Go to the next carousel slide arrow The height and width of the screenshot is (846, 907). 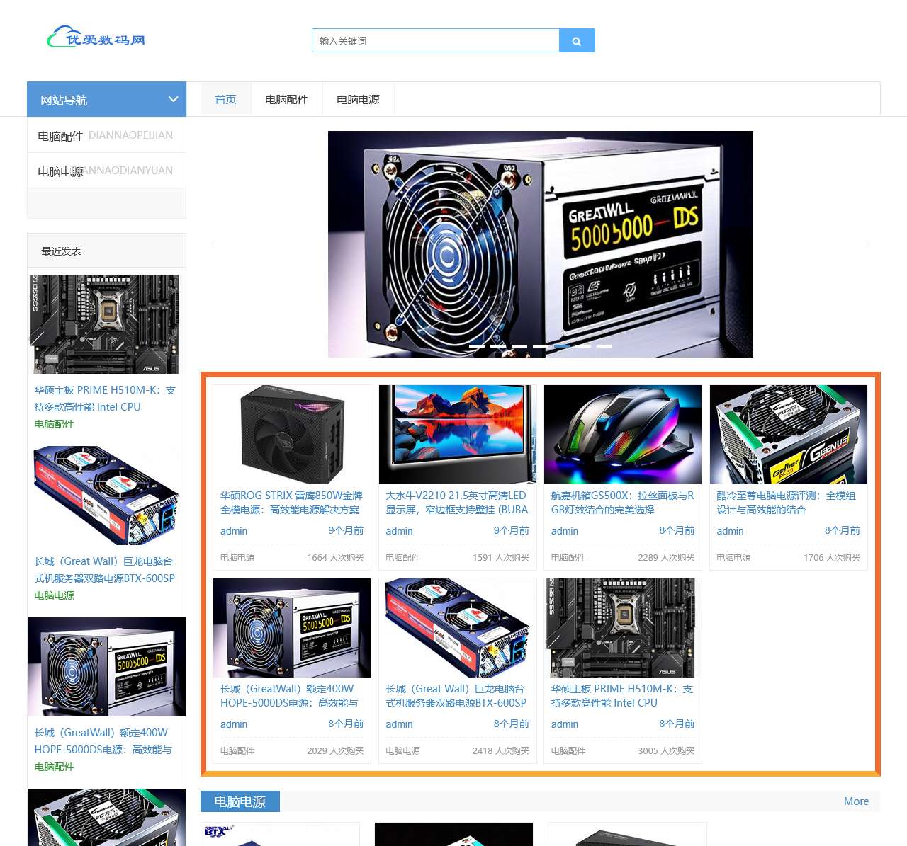pyautogui.click(x=868, y=244)
